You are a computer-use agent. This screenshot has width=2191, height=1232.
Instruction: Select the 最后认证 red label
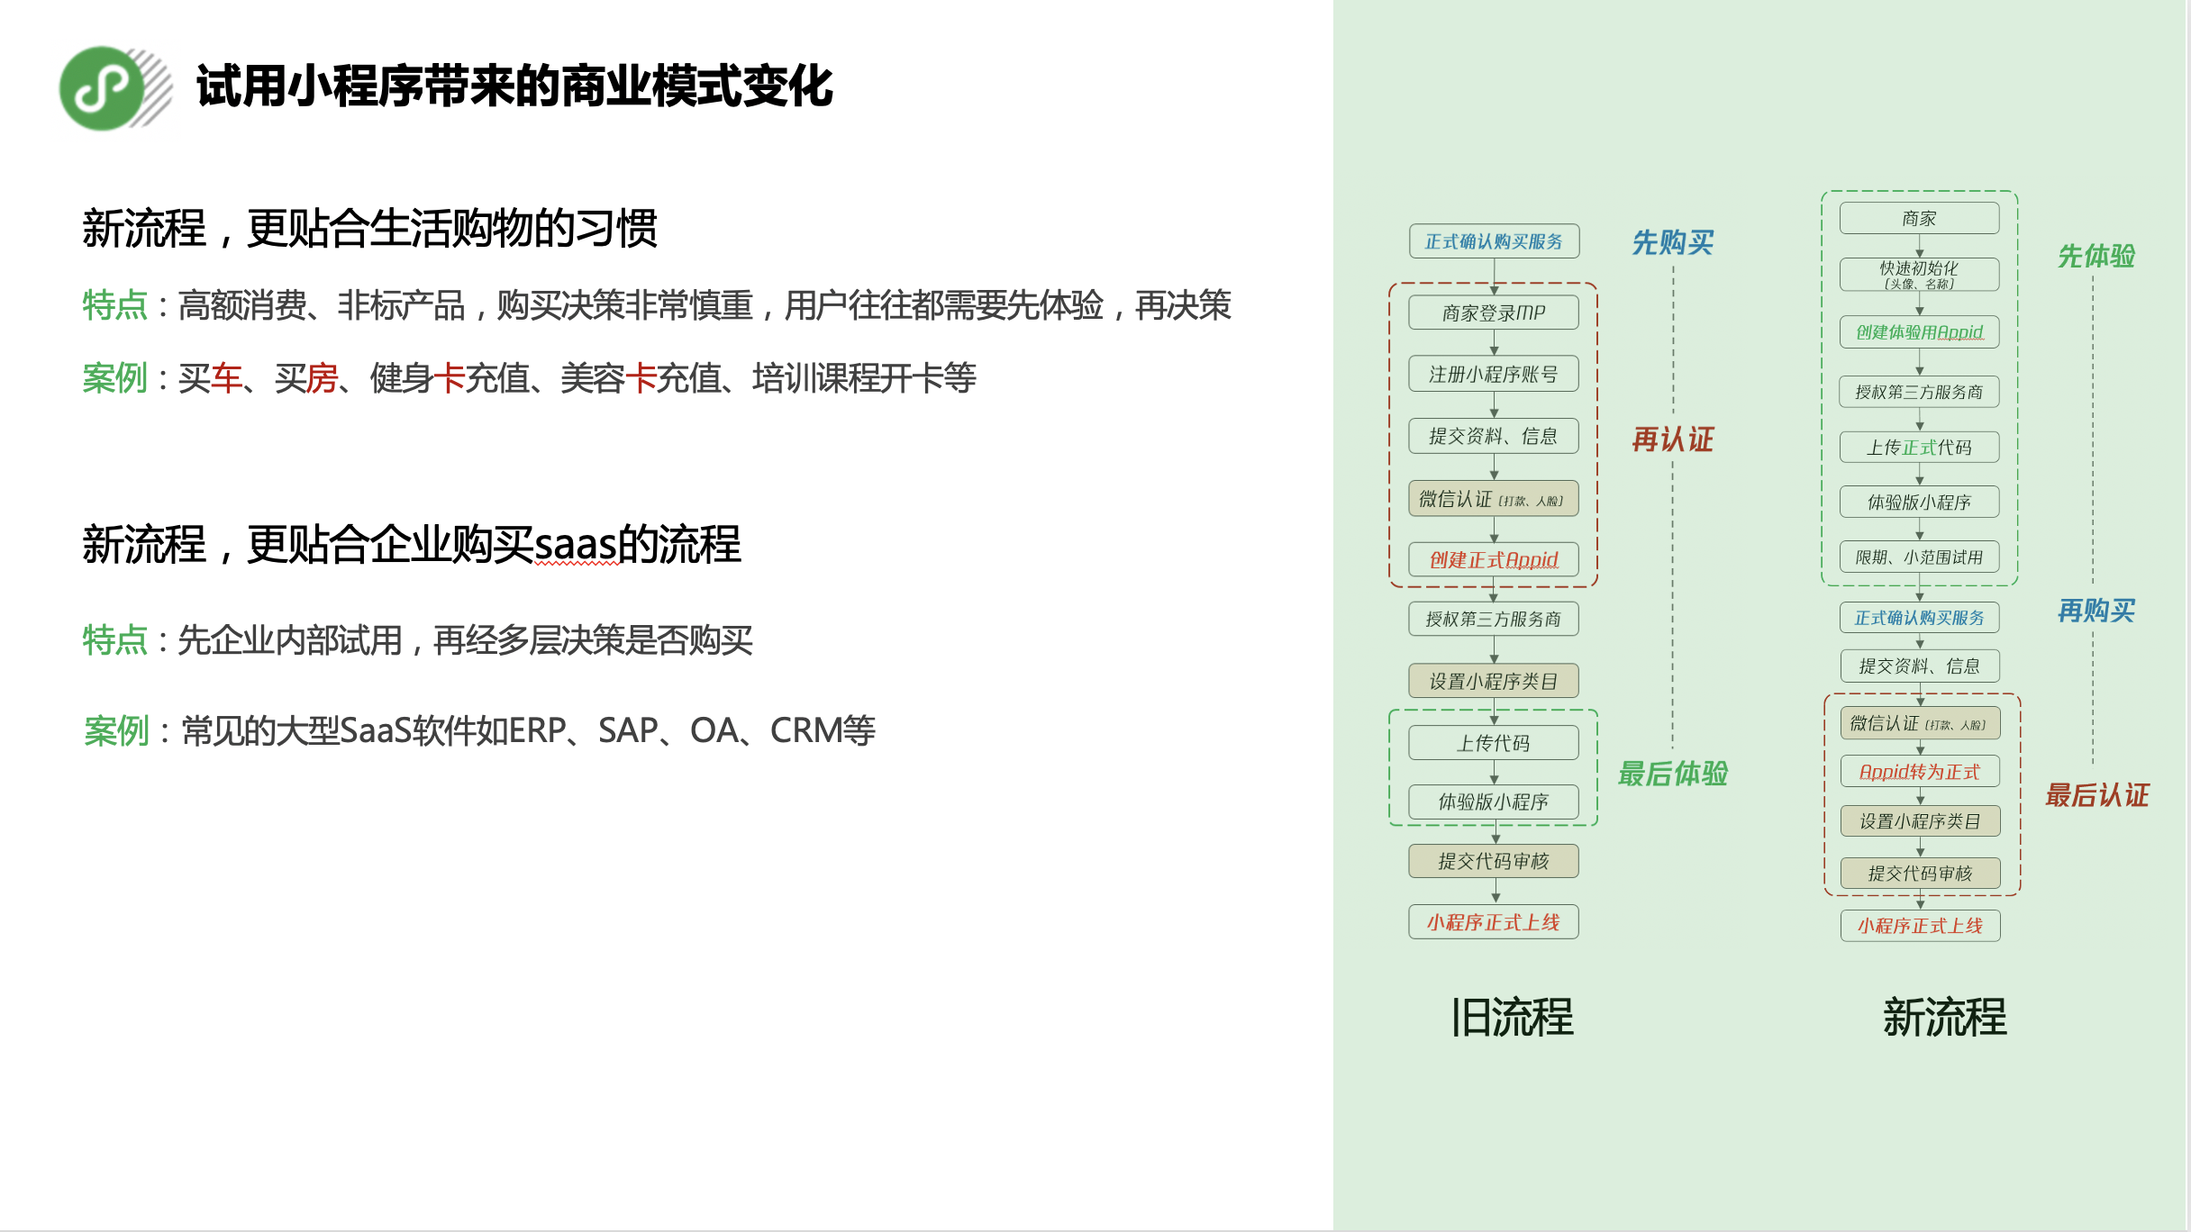(2096, 795)
